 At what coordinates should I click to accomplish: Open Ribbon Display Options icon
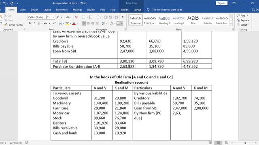(234, 3)
